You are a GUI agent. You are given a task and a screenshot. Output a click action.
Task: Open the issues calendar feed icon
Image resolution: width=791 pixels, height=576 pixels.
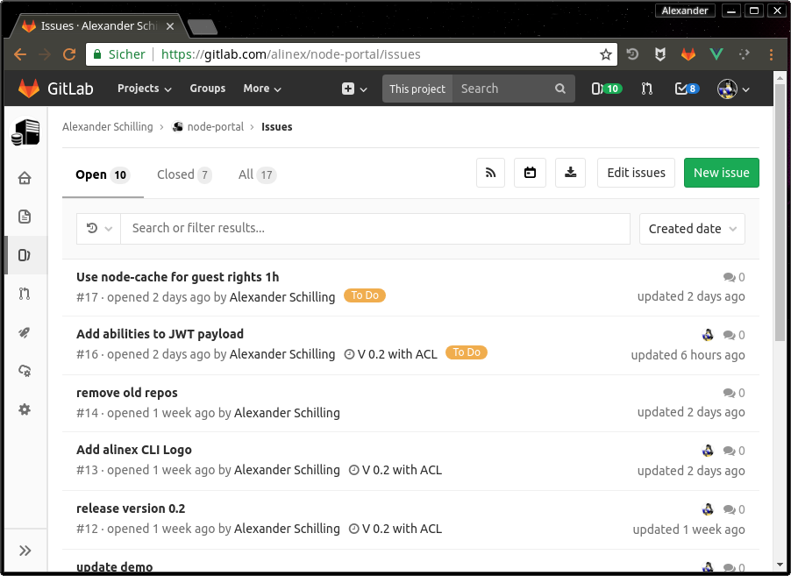point(530,173)
